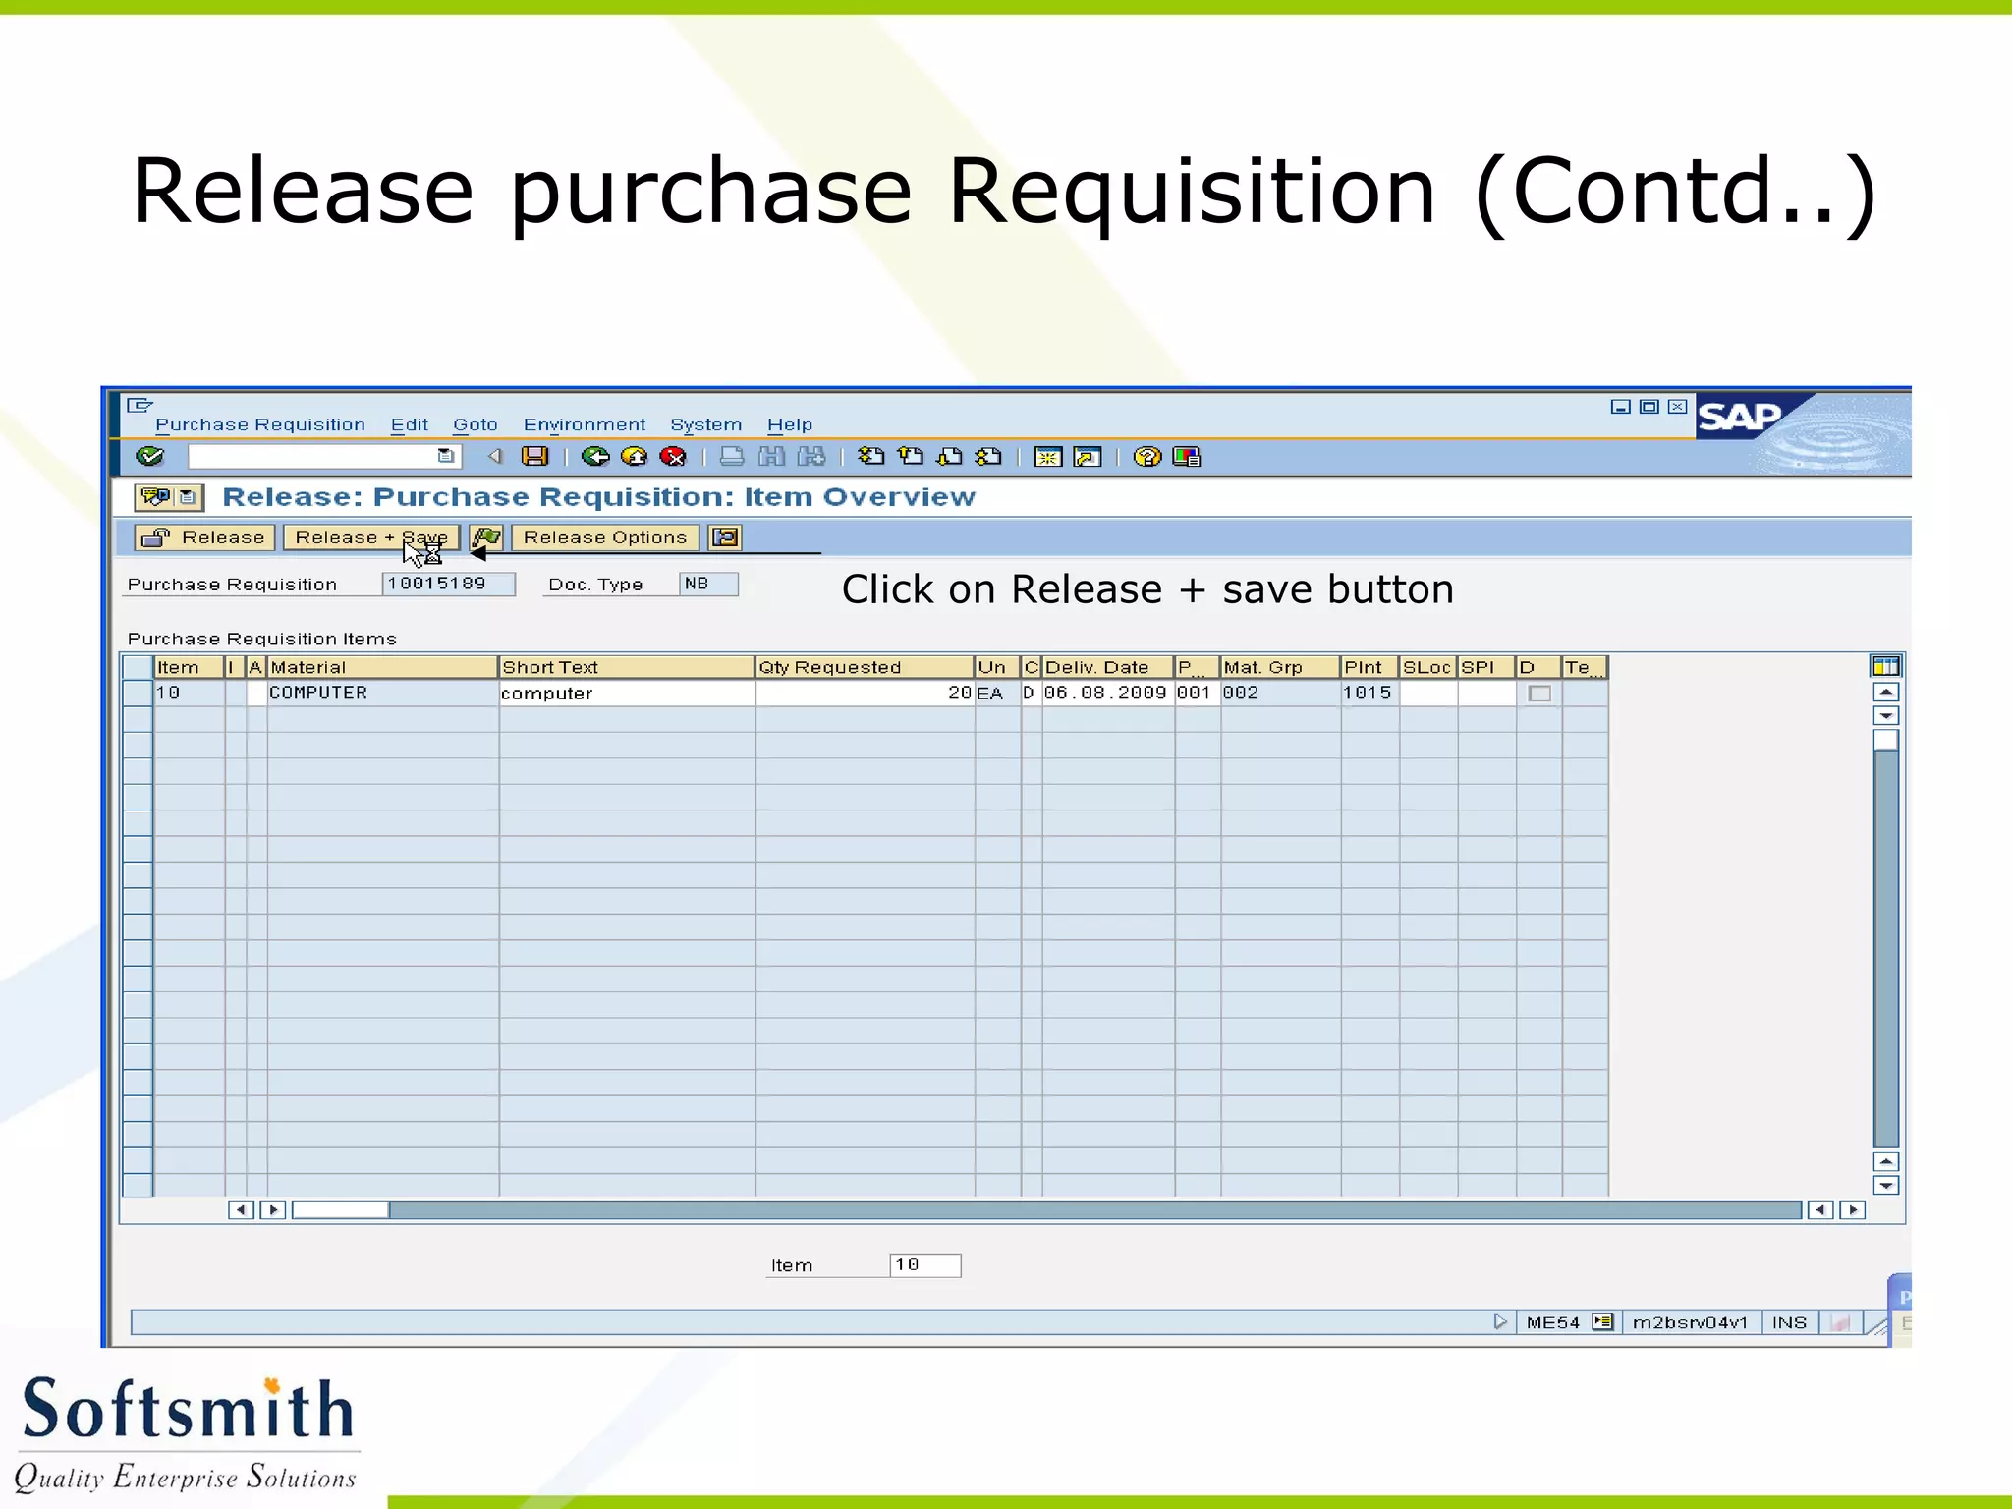Toggle the D checkbox for item 10
Image resolution: width=2012 pixels, height=1509 pixels.
1539,694
